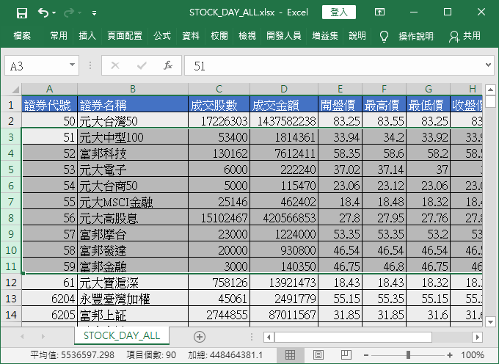Viewport: 499px width, 364px height.
Task: Click the previous sheet navigation arrow
Action: point(22,336)
